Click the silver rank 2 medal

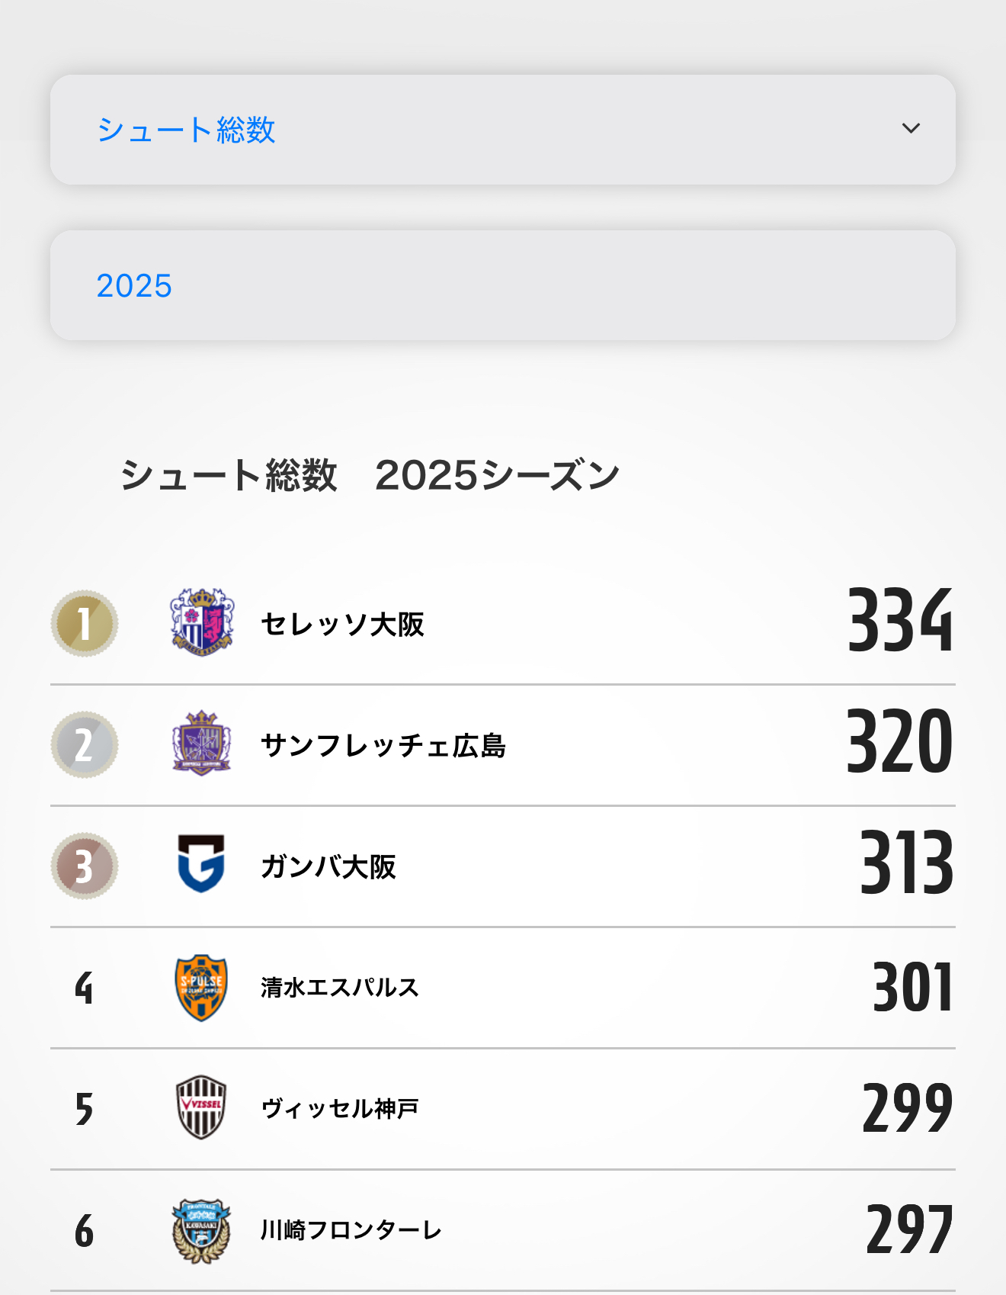coord(85,744)
